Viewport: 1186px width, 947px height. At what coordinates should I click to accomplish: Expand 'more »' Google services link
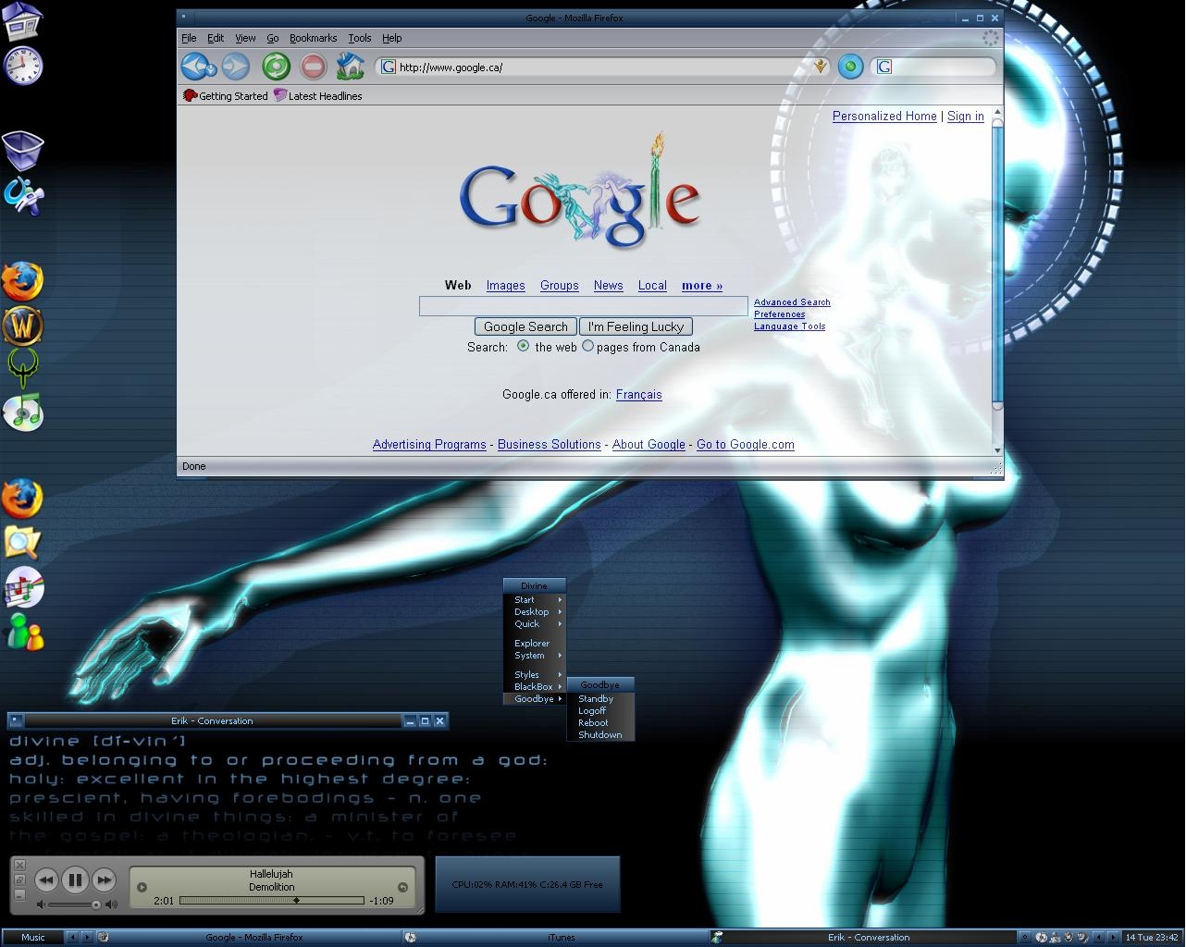[x=702, y=286]
